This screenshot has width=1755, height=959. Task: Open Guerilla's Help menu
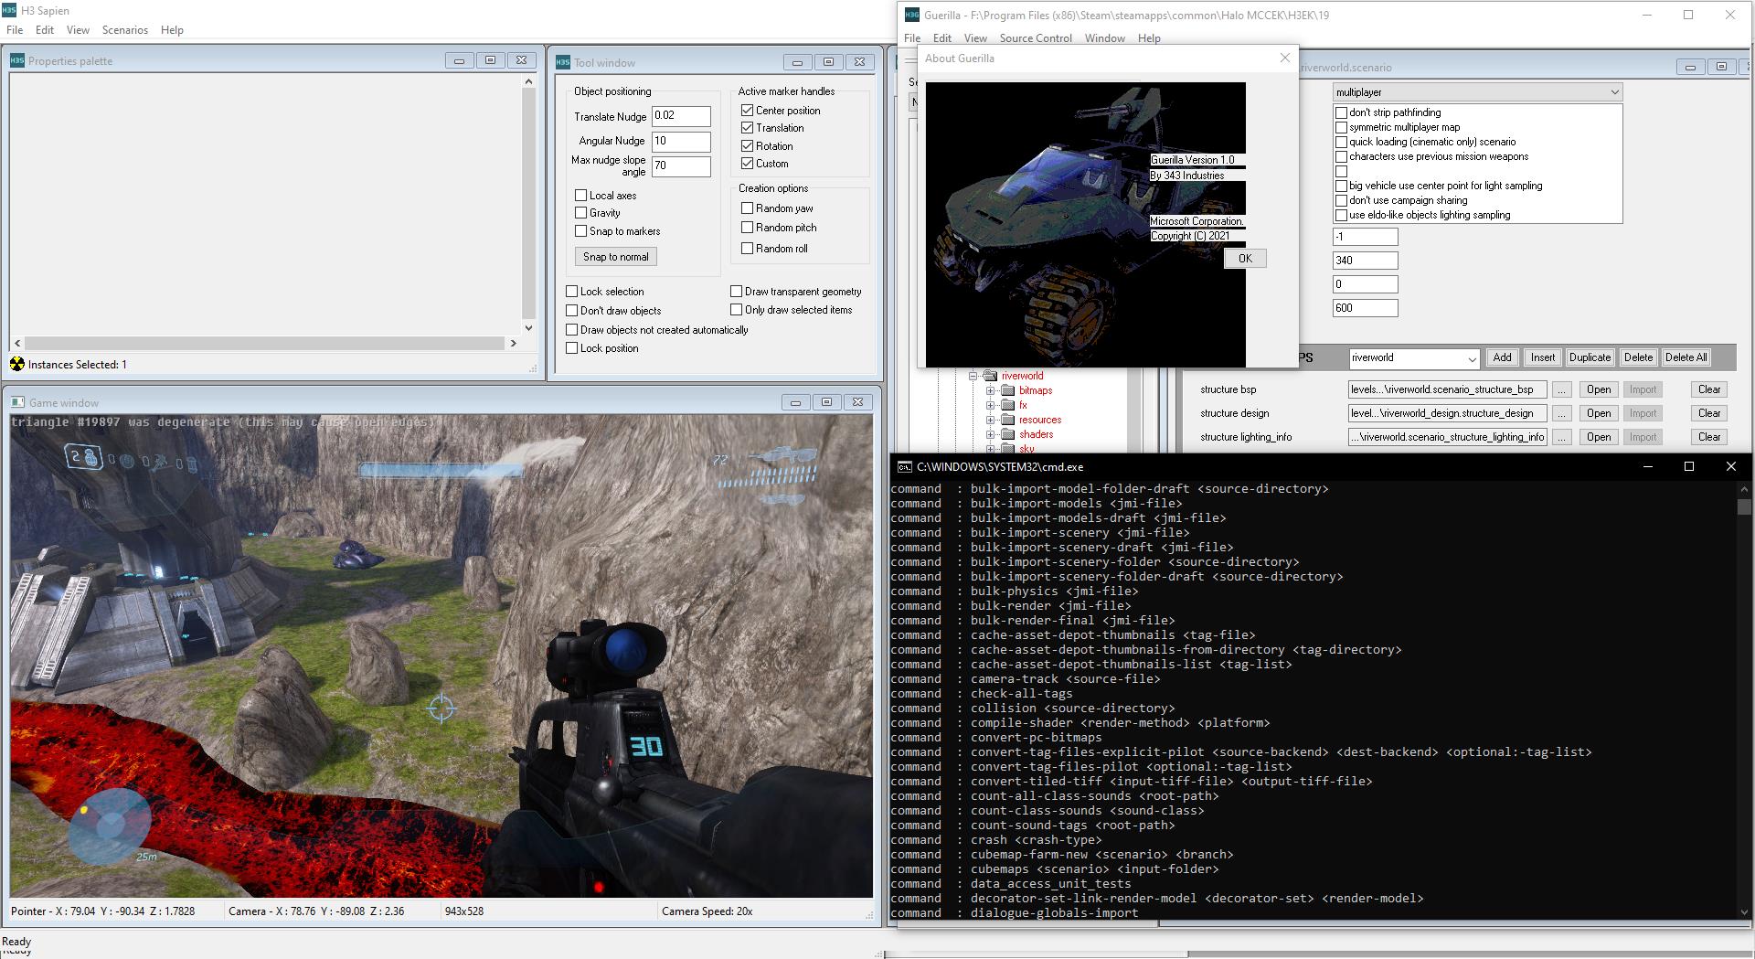1149,38
